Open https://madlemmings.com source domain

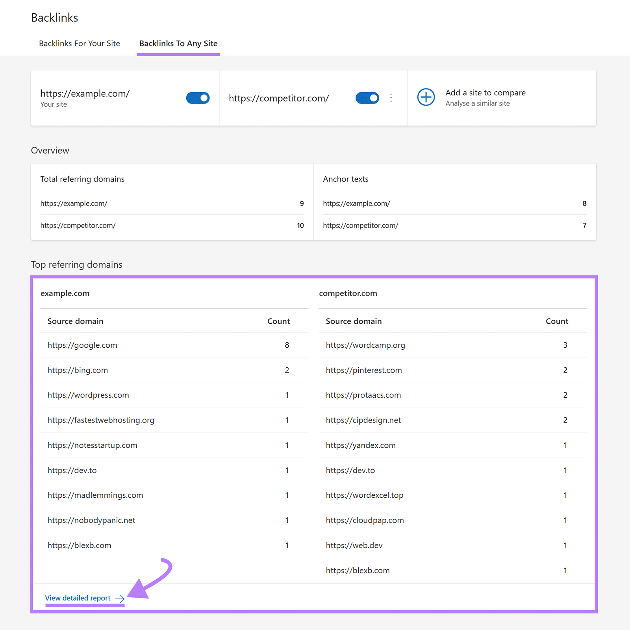(95, 495)
